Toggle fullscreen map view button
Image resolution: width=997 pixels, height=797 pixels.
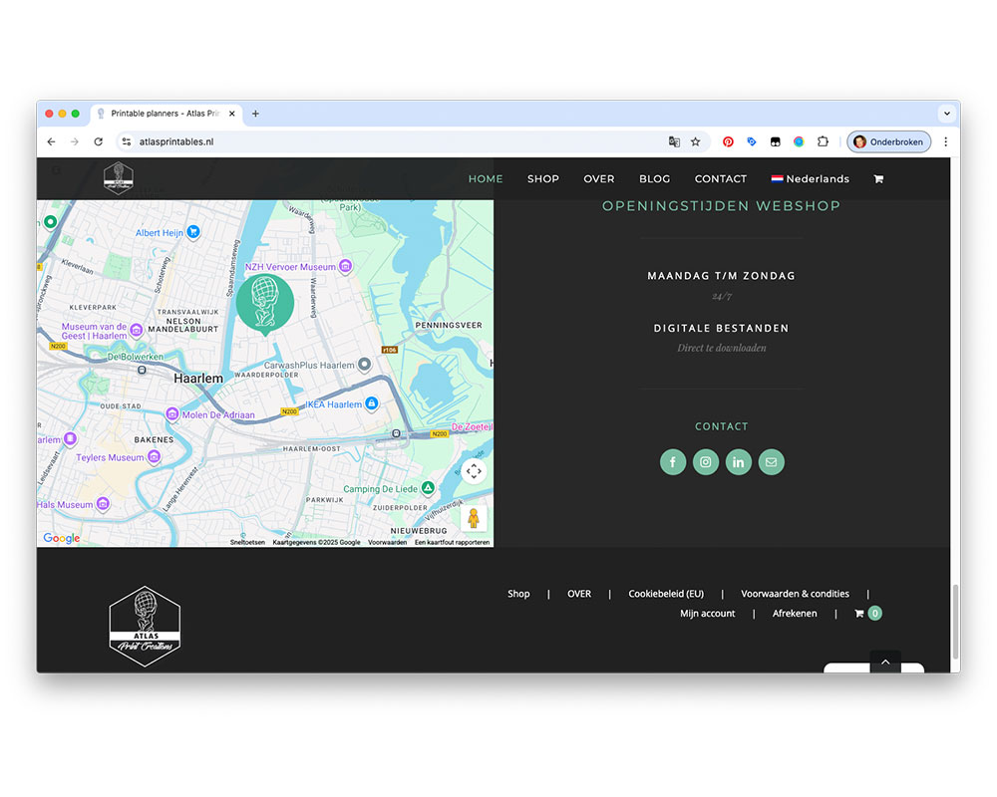[x=474, y=471]
